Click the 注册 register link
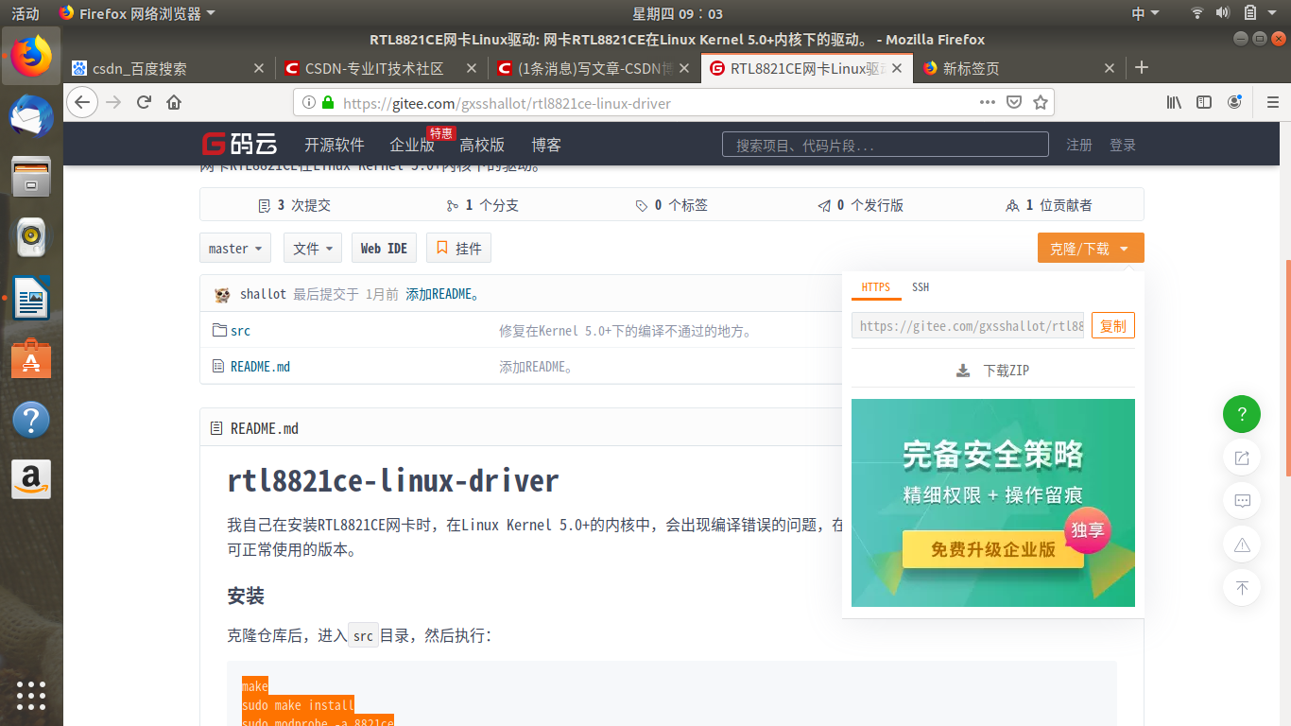1291x726 pixels. click(1079, 145)
